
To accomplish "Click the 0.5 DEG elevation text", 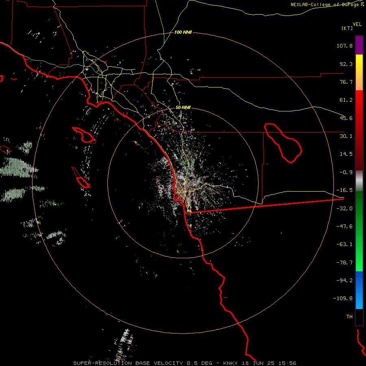I will pos(199,363).
